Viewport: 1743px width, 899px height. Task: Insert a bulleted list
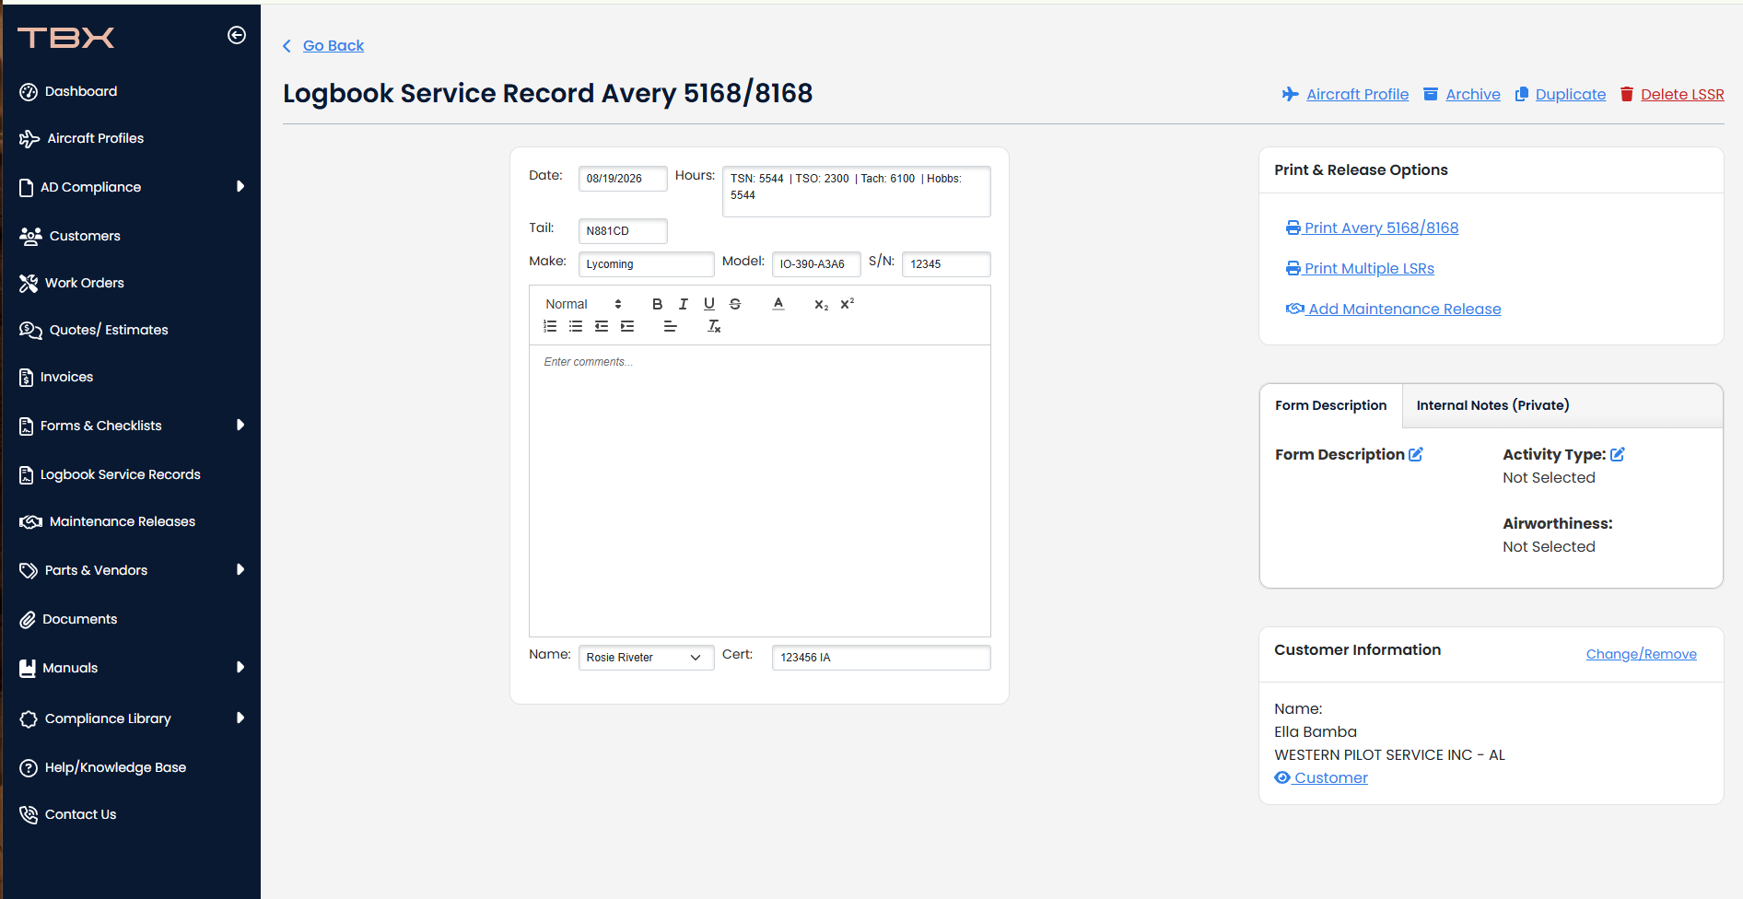576,326
